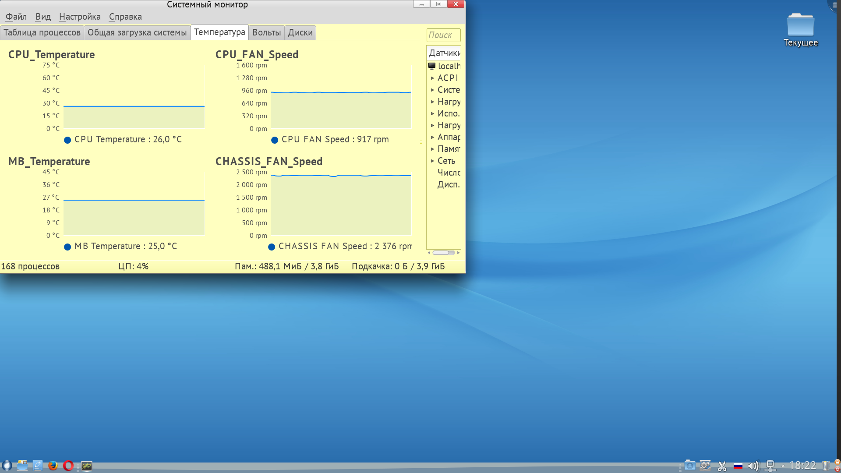Image resolution: width=841 pixels, height=473 pixels.
Task: Click the Russian flag keyboard layout indicator
Action: [x=738, y=466]
